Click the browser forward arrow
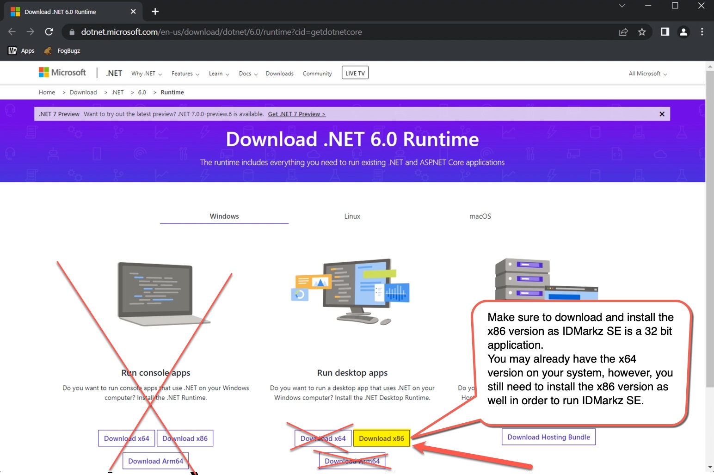The width and height of the screenshot is (714, 475). point(31,32)
